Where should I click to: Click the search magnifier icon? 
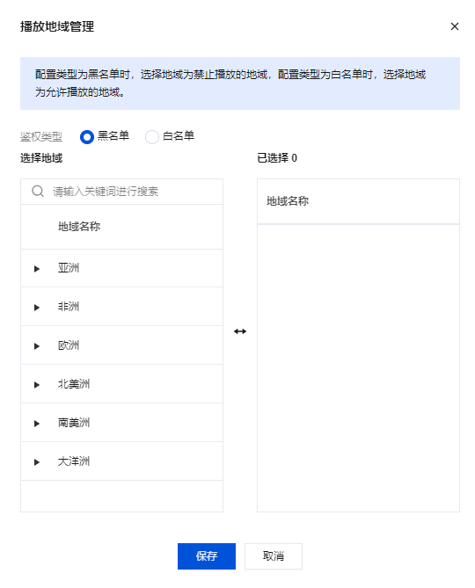tap(38, 192)
